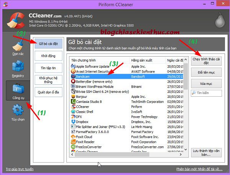The width and height of the screenshot is (230, 175).
Task: Select the Camtasia Studio 8 row text
Action: click(89, 102)
